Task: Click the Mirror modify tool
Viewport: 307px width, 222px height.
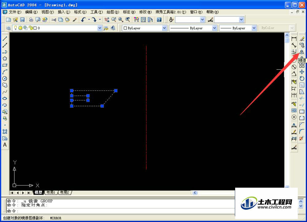Action: point(302,52)
